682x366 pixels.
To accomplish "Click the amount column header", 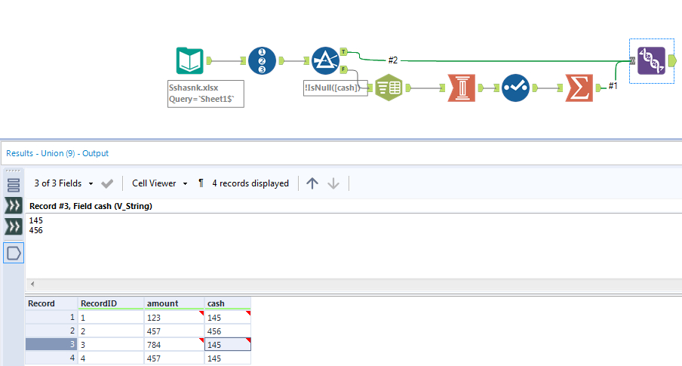I will click(x=174, y=303).
